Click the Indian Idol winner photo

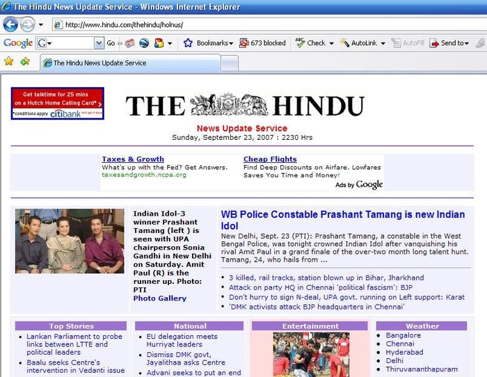pos(69,241)
